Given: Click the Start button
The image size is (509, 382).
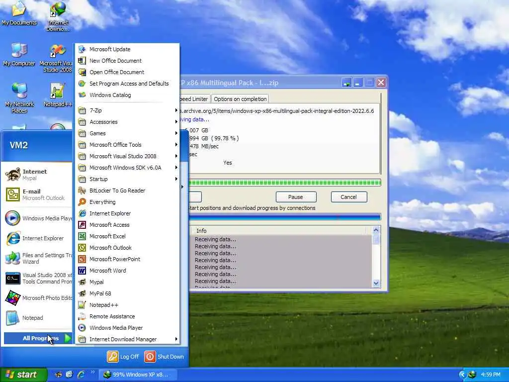Looking at the screenshot, I should (x=23, y=375).
